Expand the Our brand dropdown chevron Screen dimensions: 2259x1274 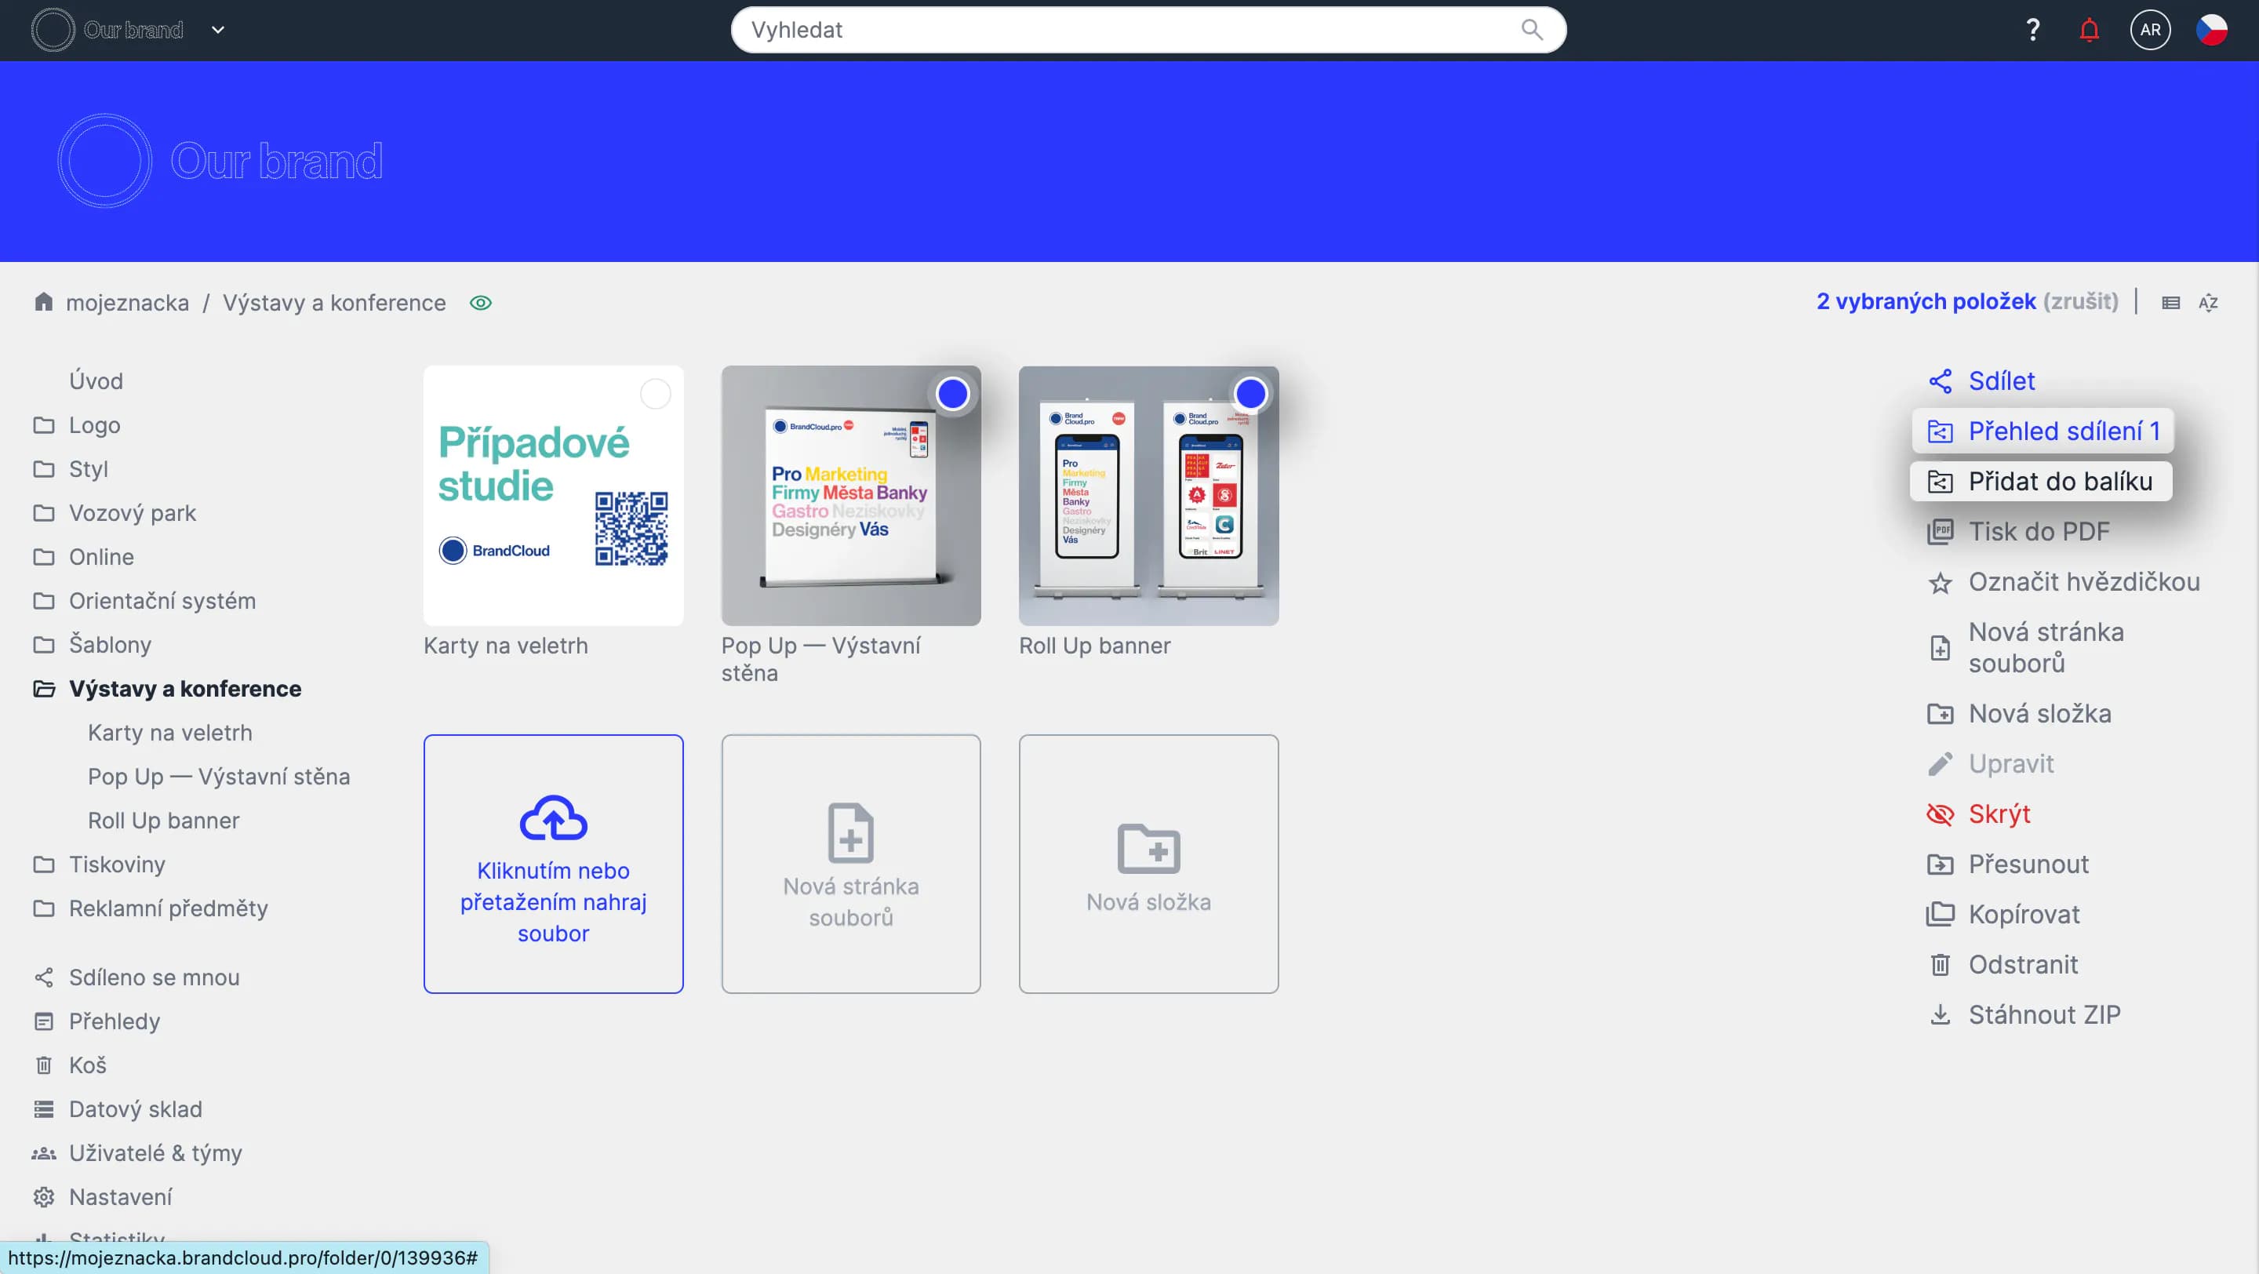click(218, 30)
